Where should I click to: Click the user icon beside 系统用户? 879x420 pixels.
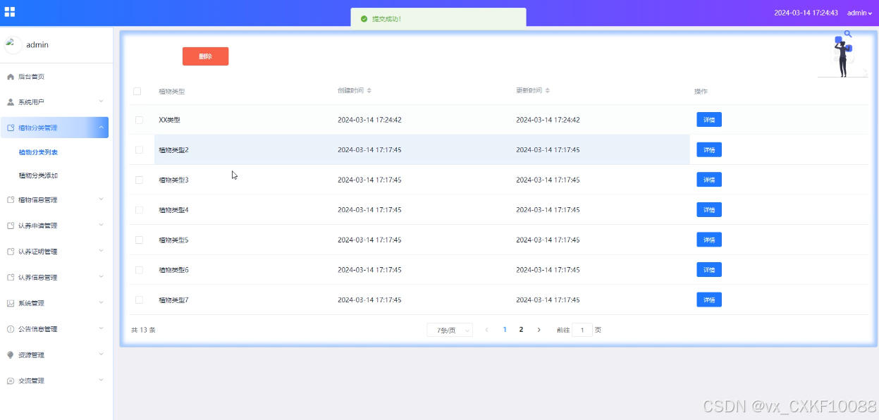11,102
